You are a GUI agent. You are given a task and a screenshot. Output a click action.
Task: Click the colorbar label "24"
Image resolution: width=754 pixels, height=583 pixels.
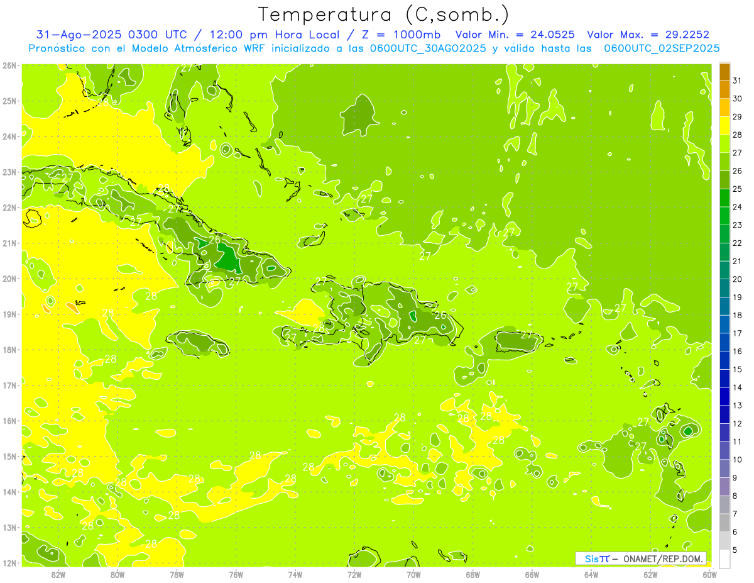[x=737, y=207]
